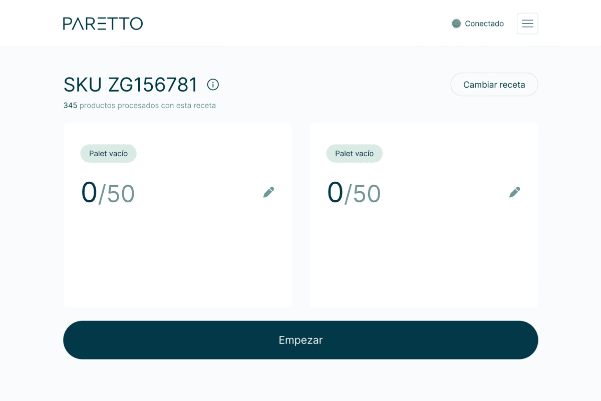Click the Conectado status label
The image size is (601, 401).
tap(484, 24)
